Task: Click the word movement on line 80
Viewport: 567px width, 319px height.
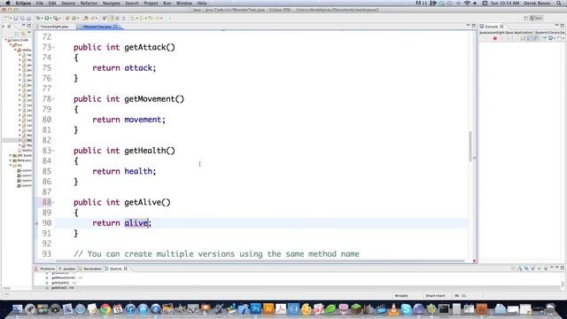Action: [143, 120]
